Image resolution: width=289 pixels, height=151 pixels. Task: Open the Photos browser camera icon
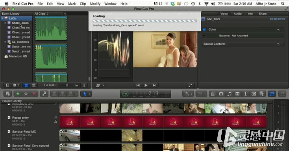221,94
